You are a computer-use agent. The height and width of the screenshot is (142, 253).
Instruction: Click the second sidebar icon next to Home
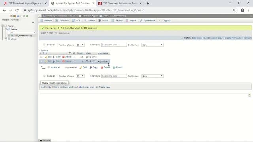point(15,16)
